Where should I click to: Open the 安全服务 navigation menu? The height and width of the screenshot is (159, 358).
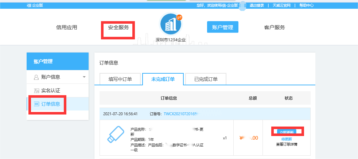tap(118, 27)
